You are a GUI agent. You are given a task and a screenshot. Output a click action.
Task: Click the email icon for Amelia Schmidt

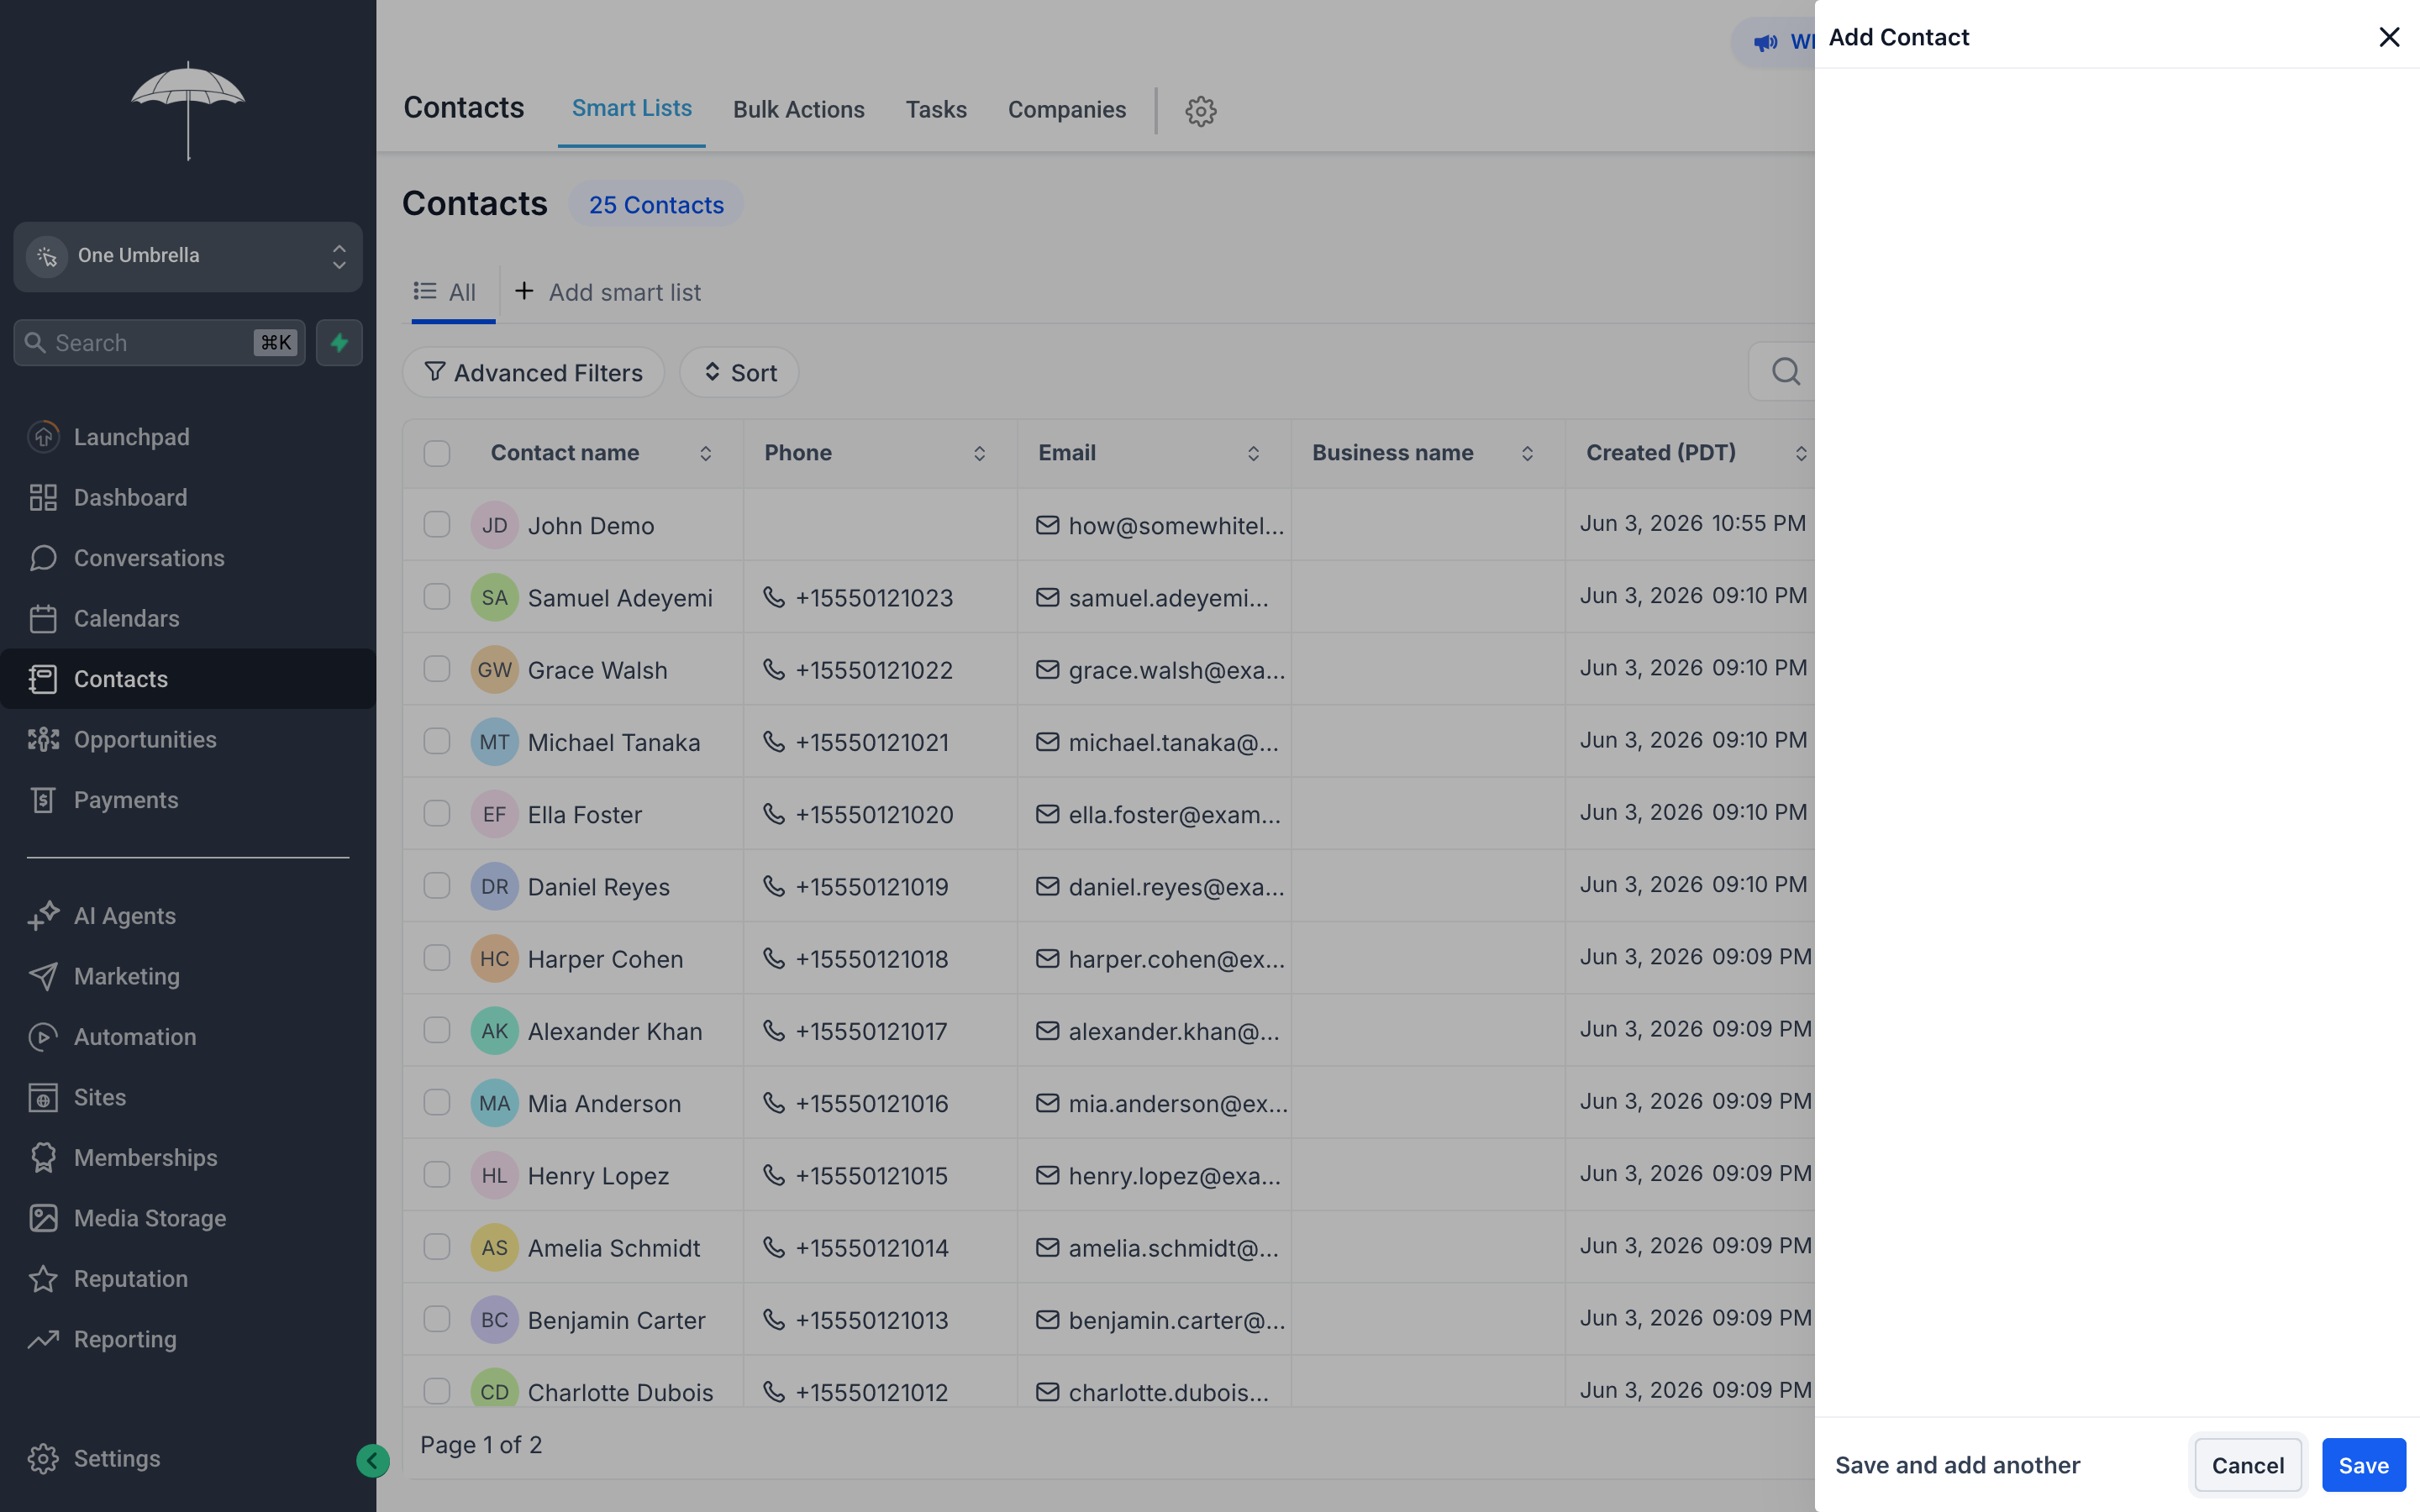coord(1047,1247)
